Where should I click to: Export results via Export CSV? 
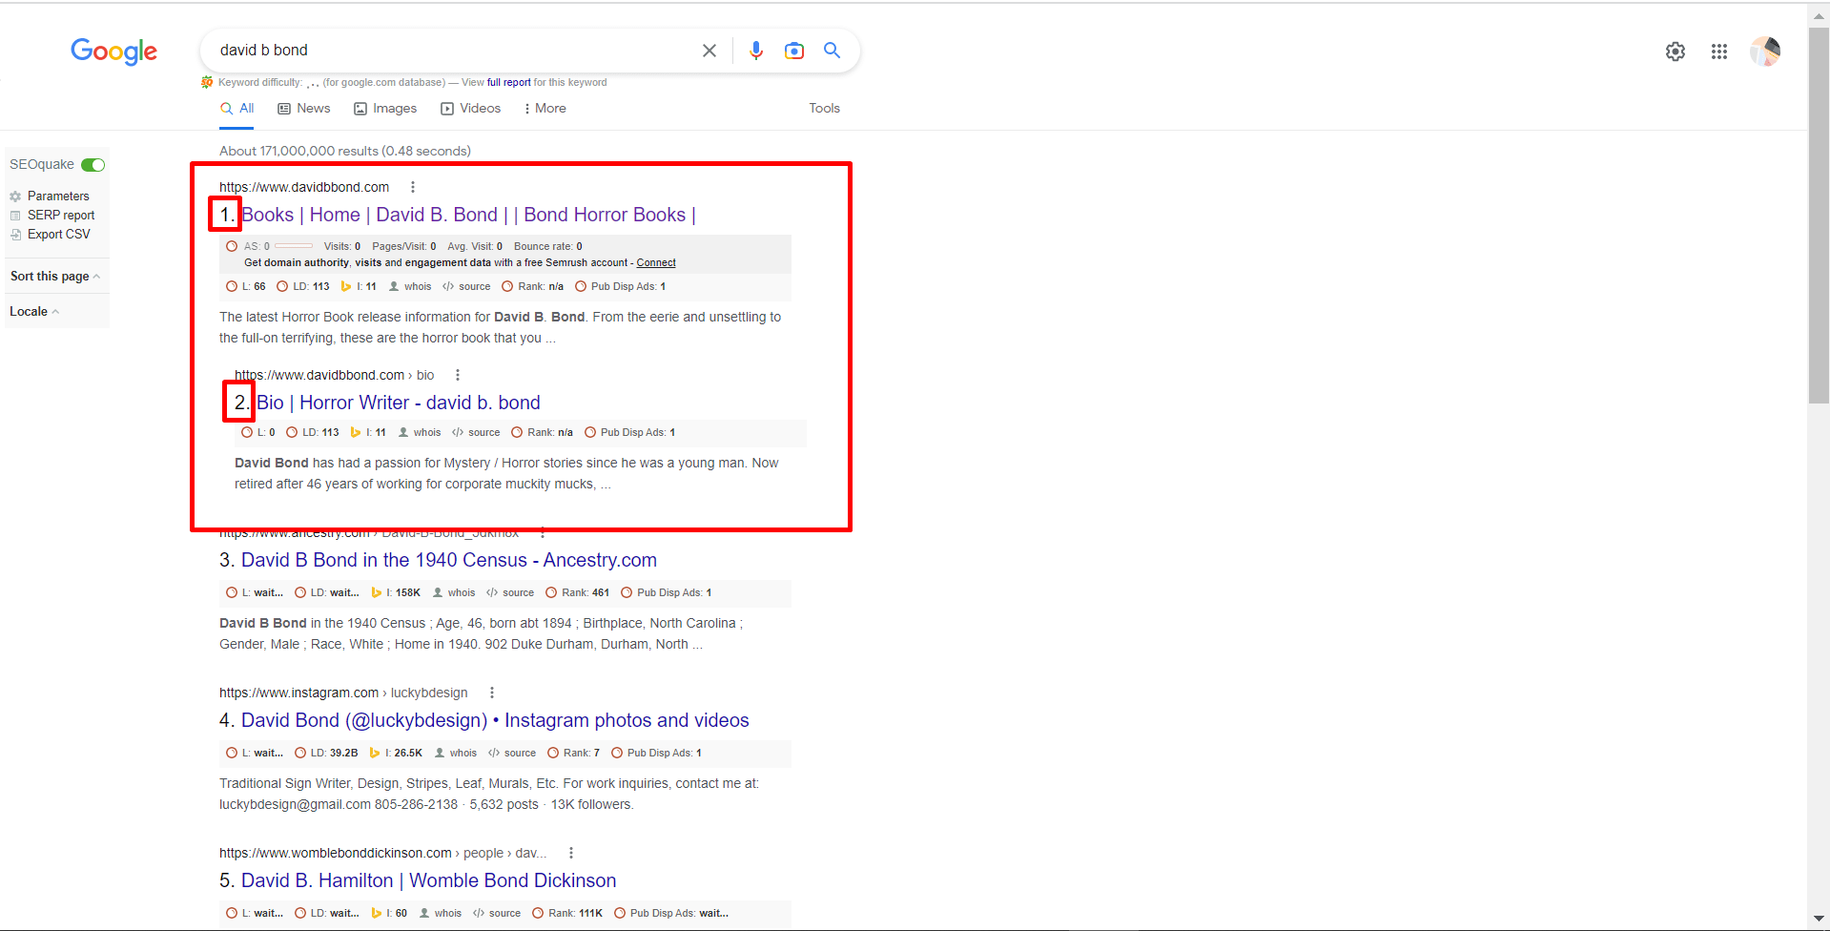(51, 235)
